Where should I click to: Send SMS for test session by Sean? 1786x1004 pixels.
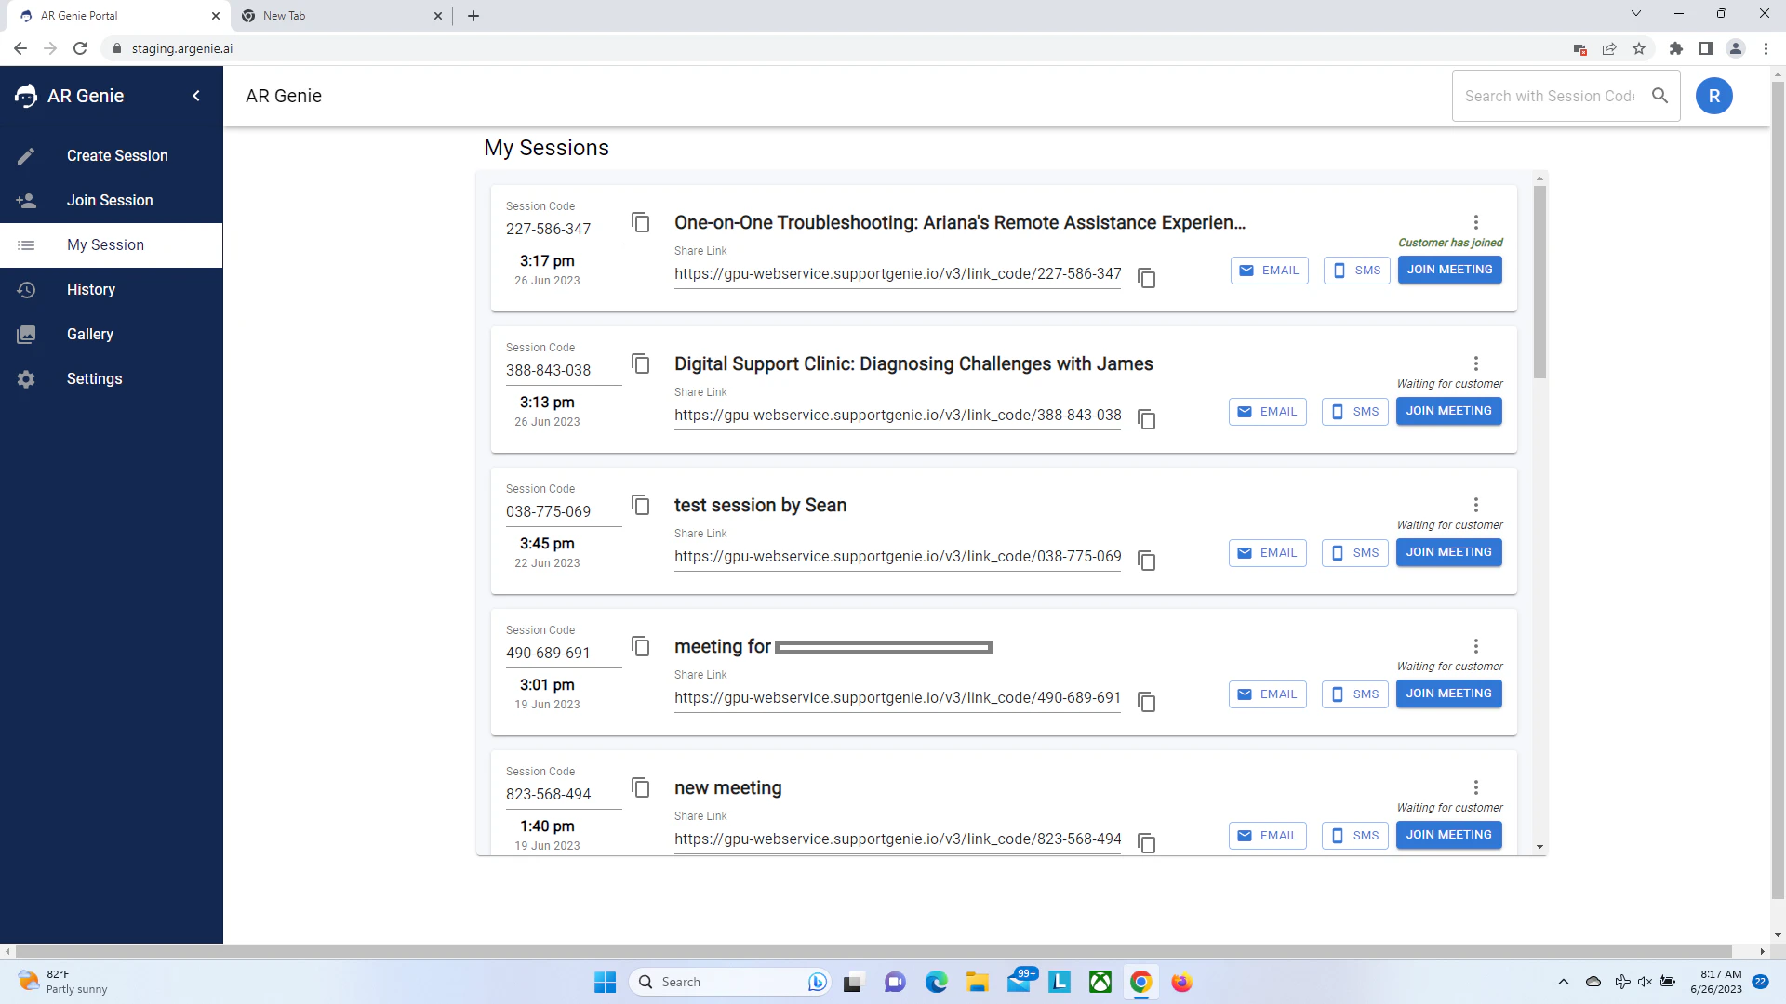(x=1354, y=553)
